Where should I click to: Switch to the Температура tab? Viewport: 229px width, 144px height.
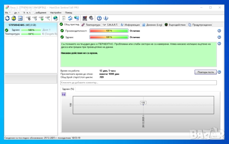91,25
